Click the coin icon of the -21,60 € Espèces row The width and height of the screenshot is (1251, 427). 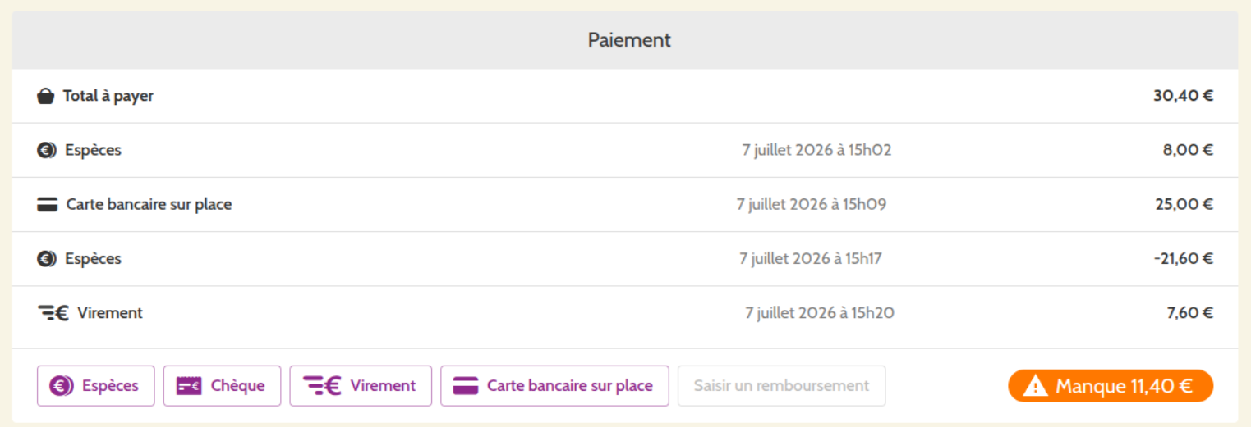click(x=47, y=259)
